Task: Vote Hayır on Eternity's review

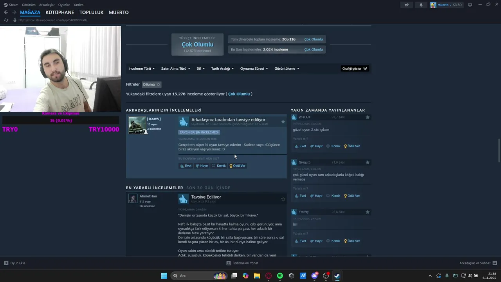Action: click(316, 241)
